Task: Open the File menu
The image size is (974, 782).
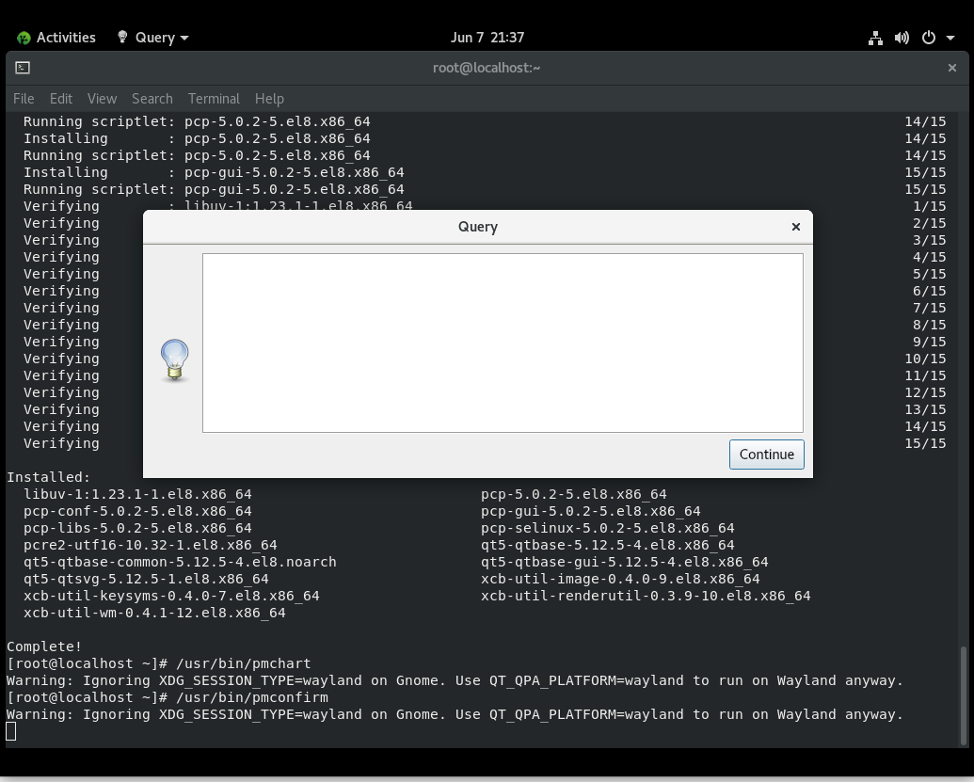Action: 24,99
